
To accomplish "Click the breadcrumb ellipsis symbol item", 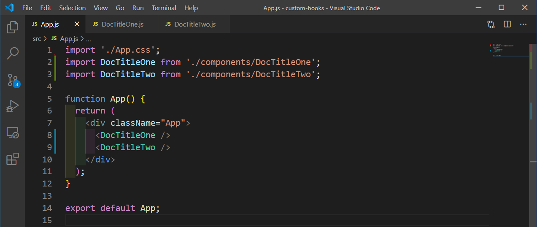I will click(89, 38).
